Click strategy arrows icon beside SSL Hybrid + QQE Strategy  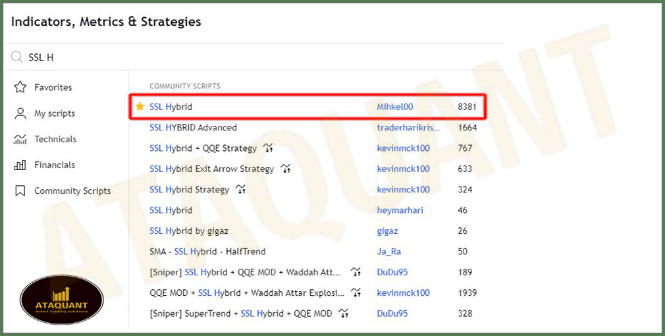tap(268, 148)
